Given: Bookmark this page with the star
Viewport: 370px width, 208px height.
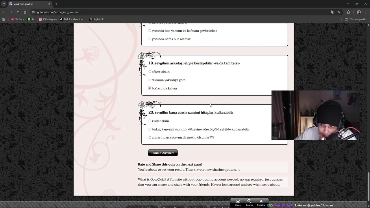Looking at the screenshot, I should (x=339, y=12).
